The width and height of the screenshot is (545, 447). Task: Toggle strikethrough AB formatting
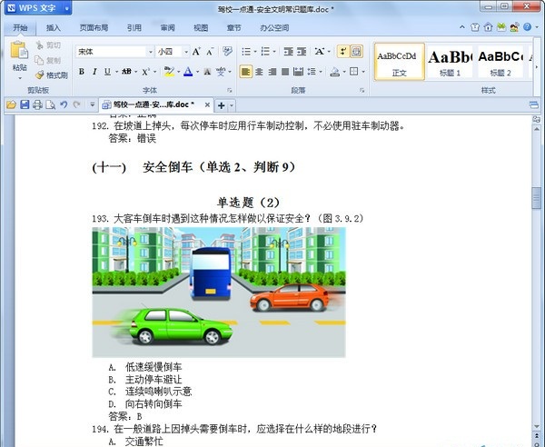point(126,72)
